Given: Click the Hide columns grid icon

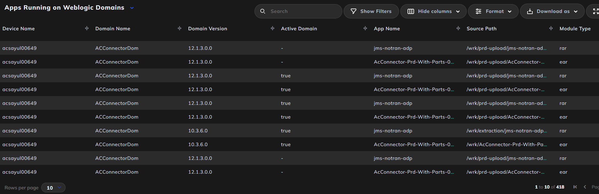Looking at the screenshot, I should coord(411,11).
